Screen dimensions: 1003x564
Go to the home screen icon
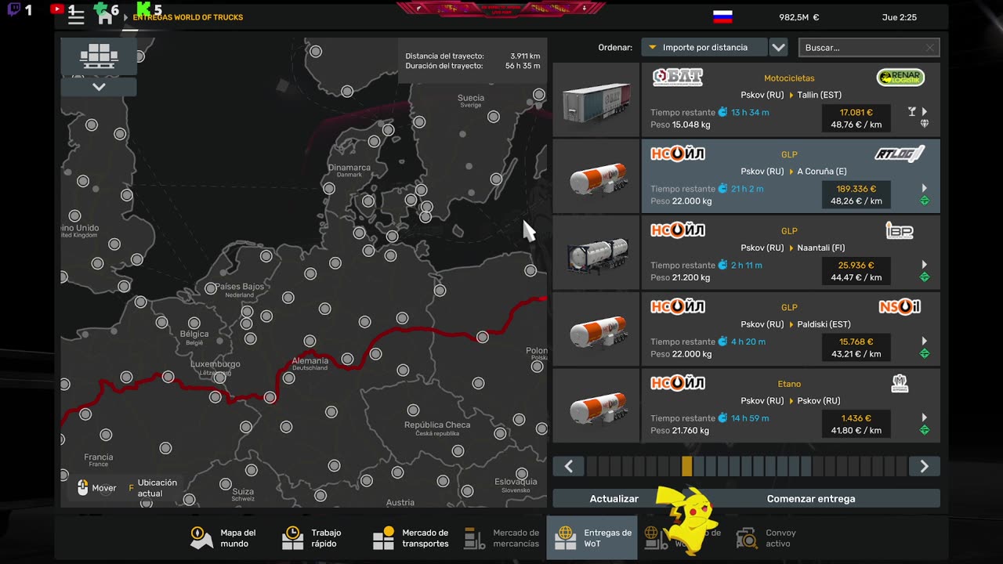105,17
